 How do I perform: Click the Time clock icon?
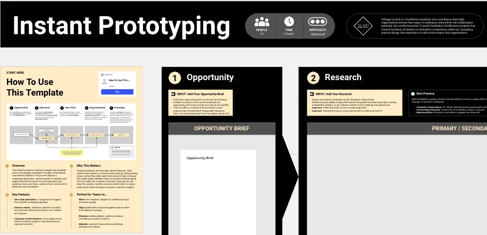289,21
